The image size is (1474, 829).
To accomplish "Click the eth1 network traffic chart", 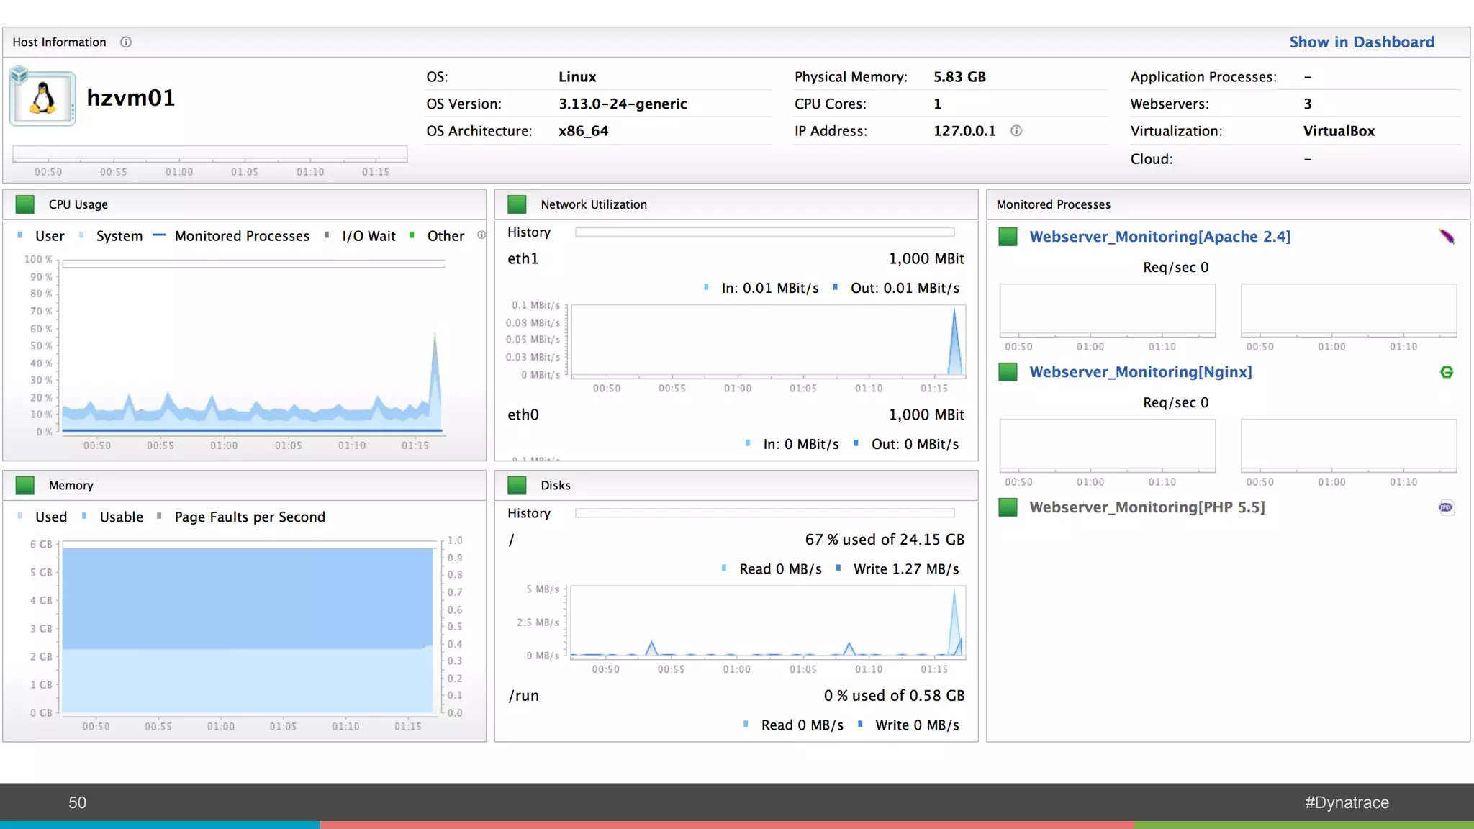I will [768, 340].
